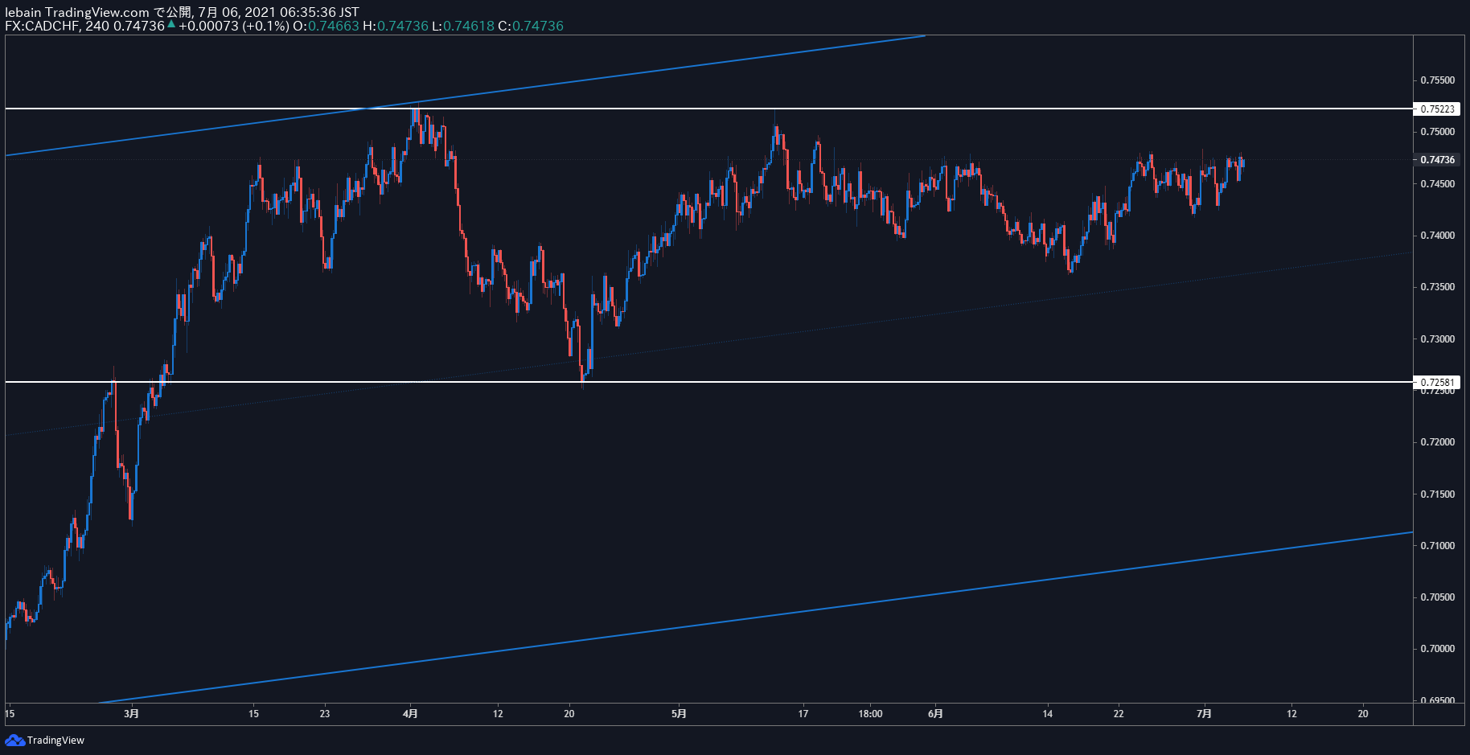
Task: Click the 7月 date label on time axis
Action: [1205, 713]
